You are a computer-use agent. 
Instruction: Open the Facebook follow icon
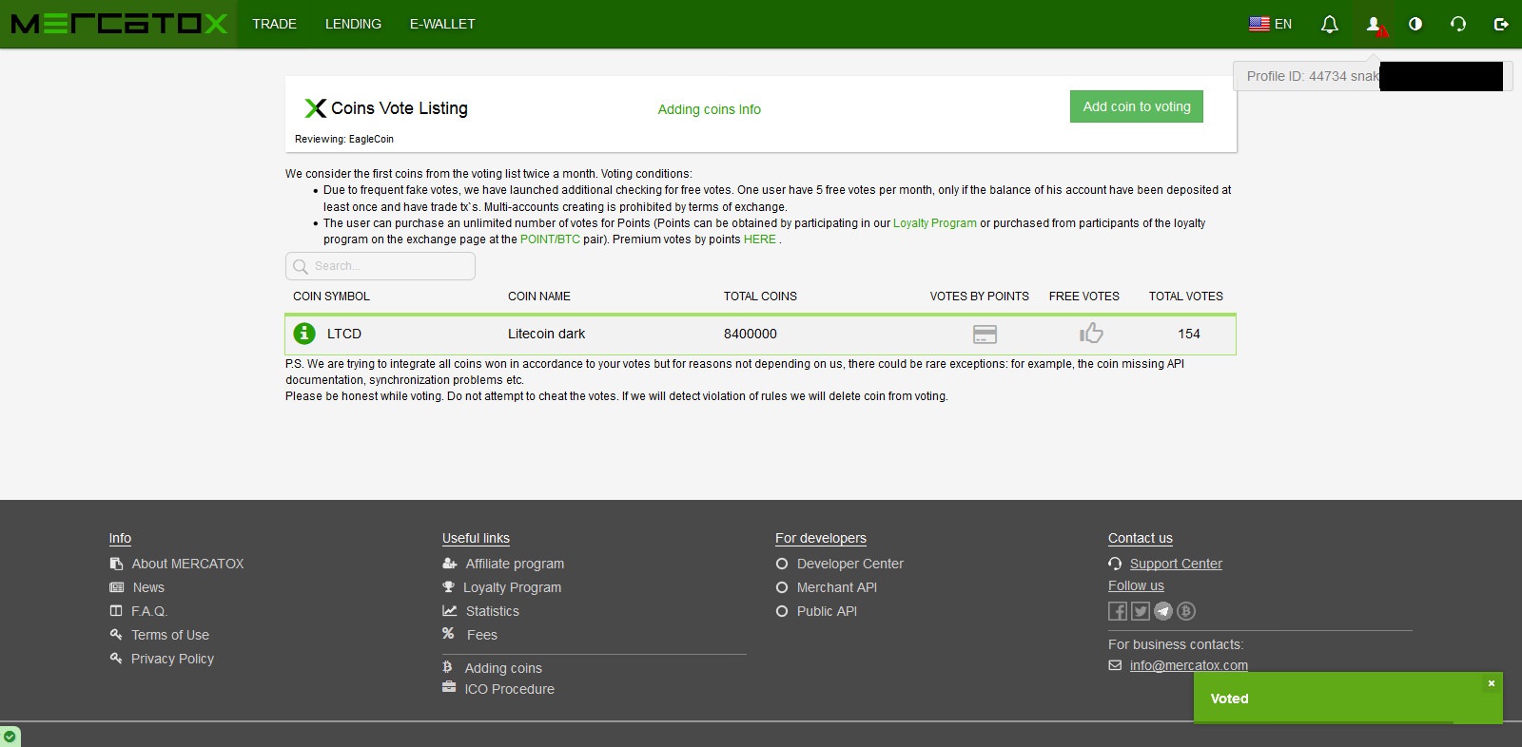coord(1118,611)
